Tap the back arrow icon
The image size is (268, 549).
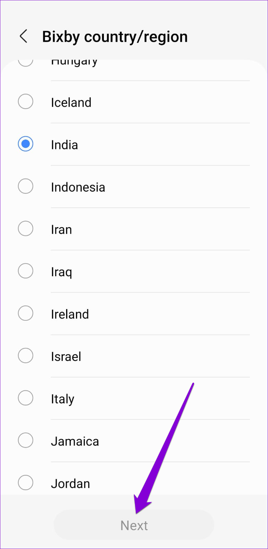tap(23, 36)
